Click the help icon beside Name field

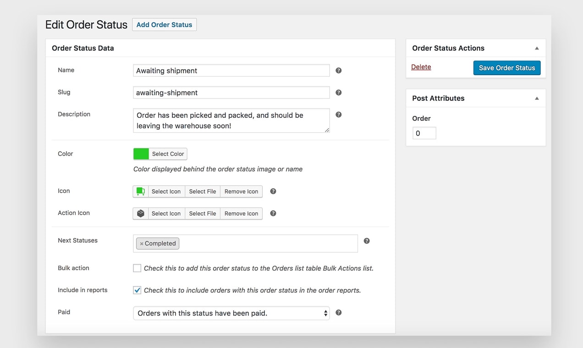[x=339, y=71]
